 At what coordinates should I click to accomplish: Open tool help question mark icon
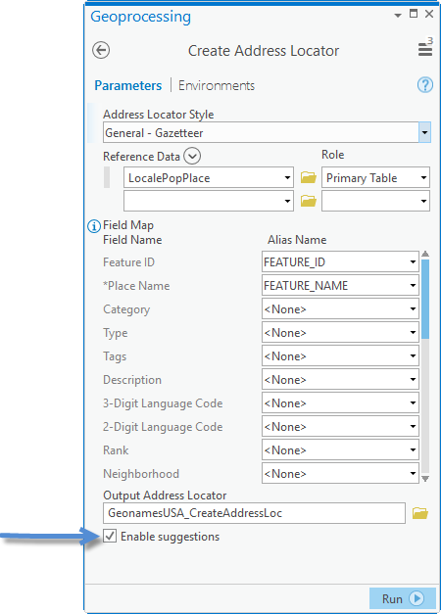[x=425, y=84]
